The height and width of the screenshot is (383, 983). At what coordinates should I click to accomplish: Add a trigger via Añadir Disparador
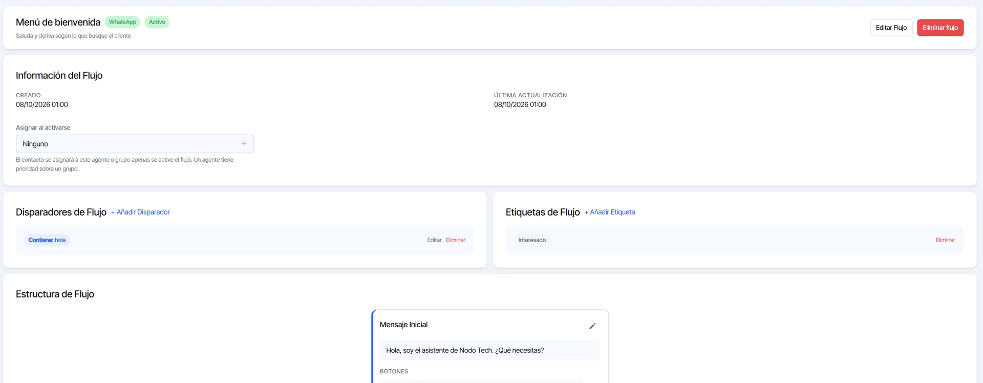coord(140,212)
